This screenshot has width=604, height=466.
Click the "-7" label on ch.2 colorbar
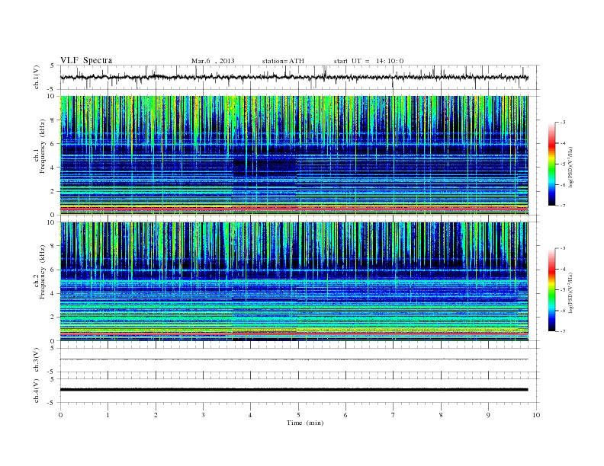tap(562, 331)
